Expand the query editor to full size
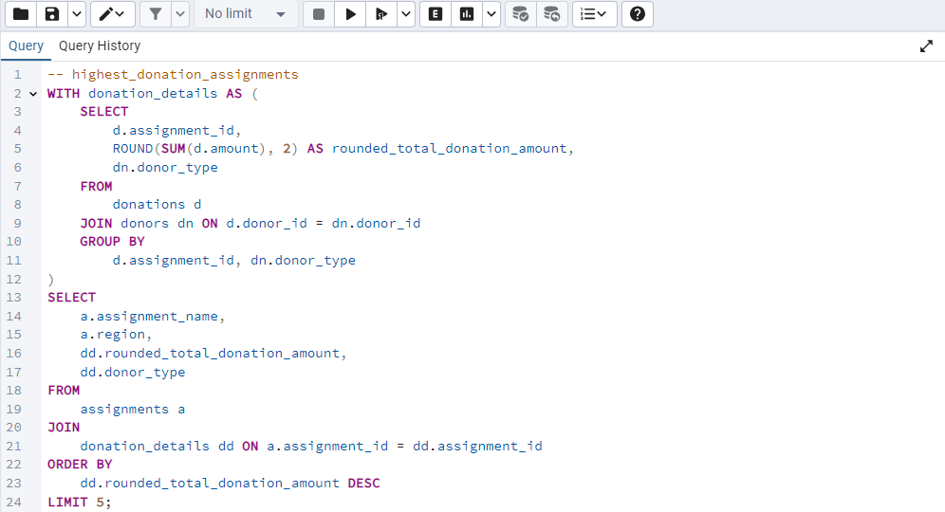The height and width of the screenshot is (512, 945). pos(926,46)
